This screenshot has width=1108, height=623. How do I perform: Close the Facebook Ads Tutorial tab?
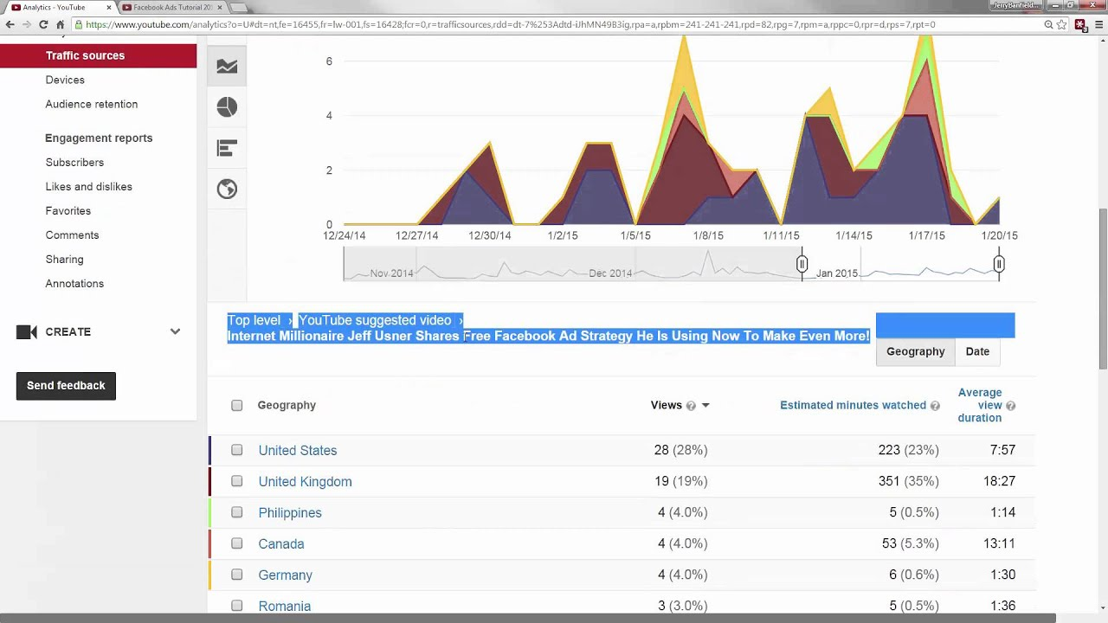(x=220, y=7)
